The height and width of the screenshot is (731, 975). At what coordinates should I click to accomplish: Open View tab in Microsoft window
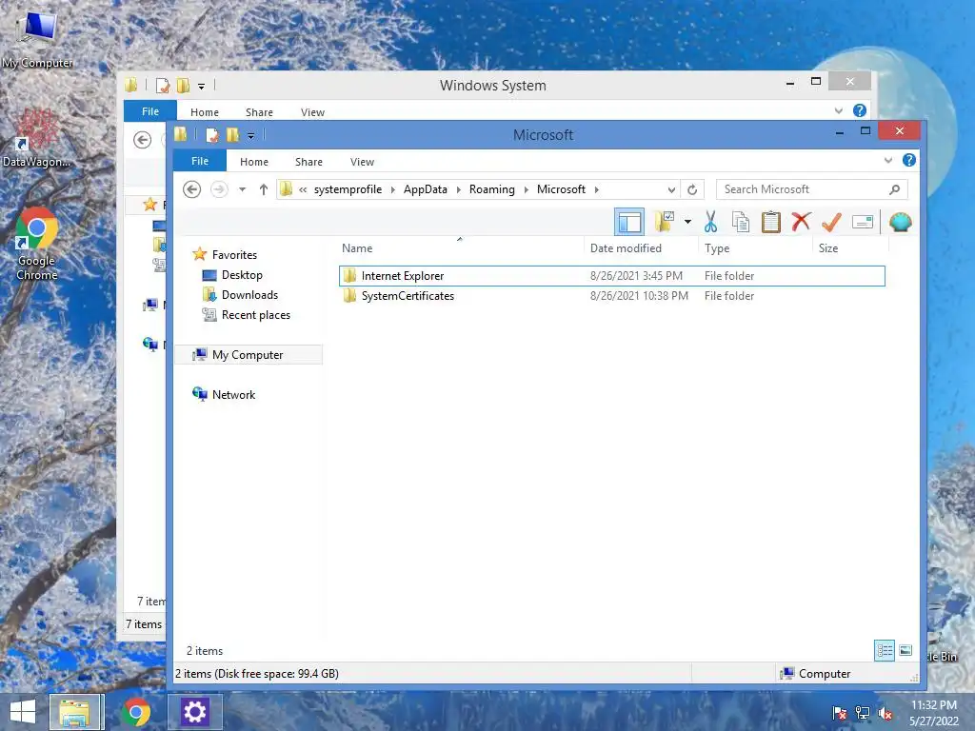point(362,162)
